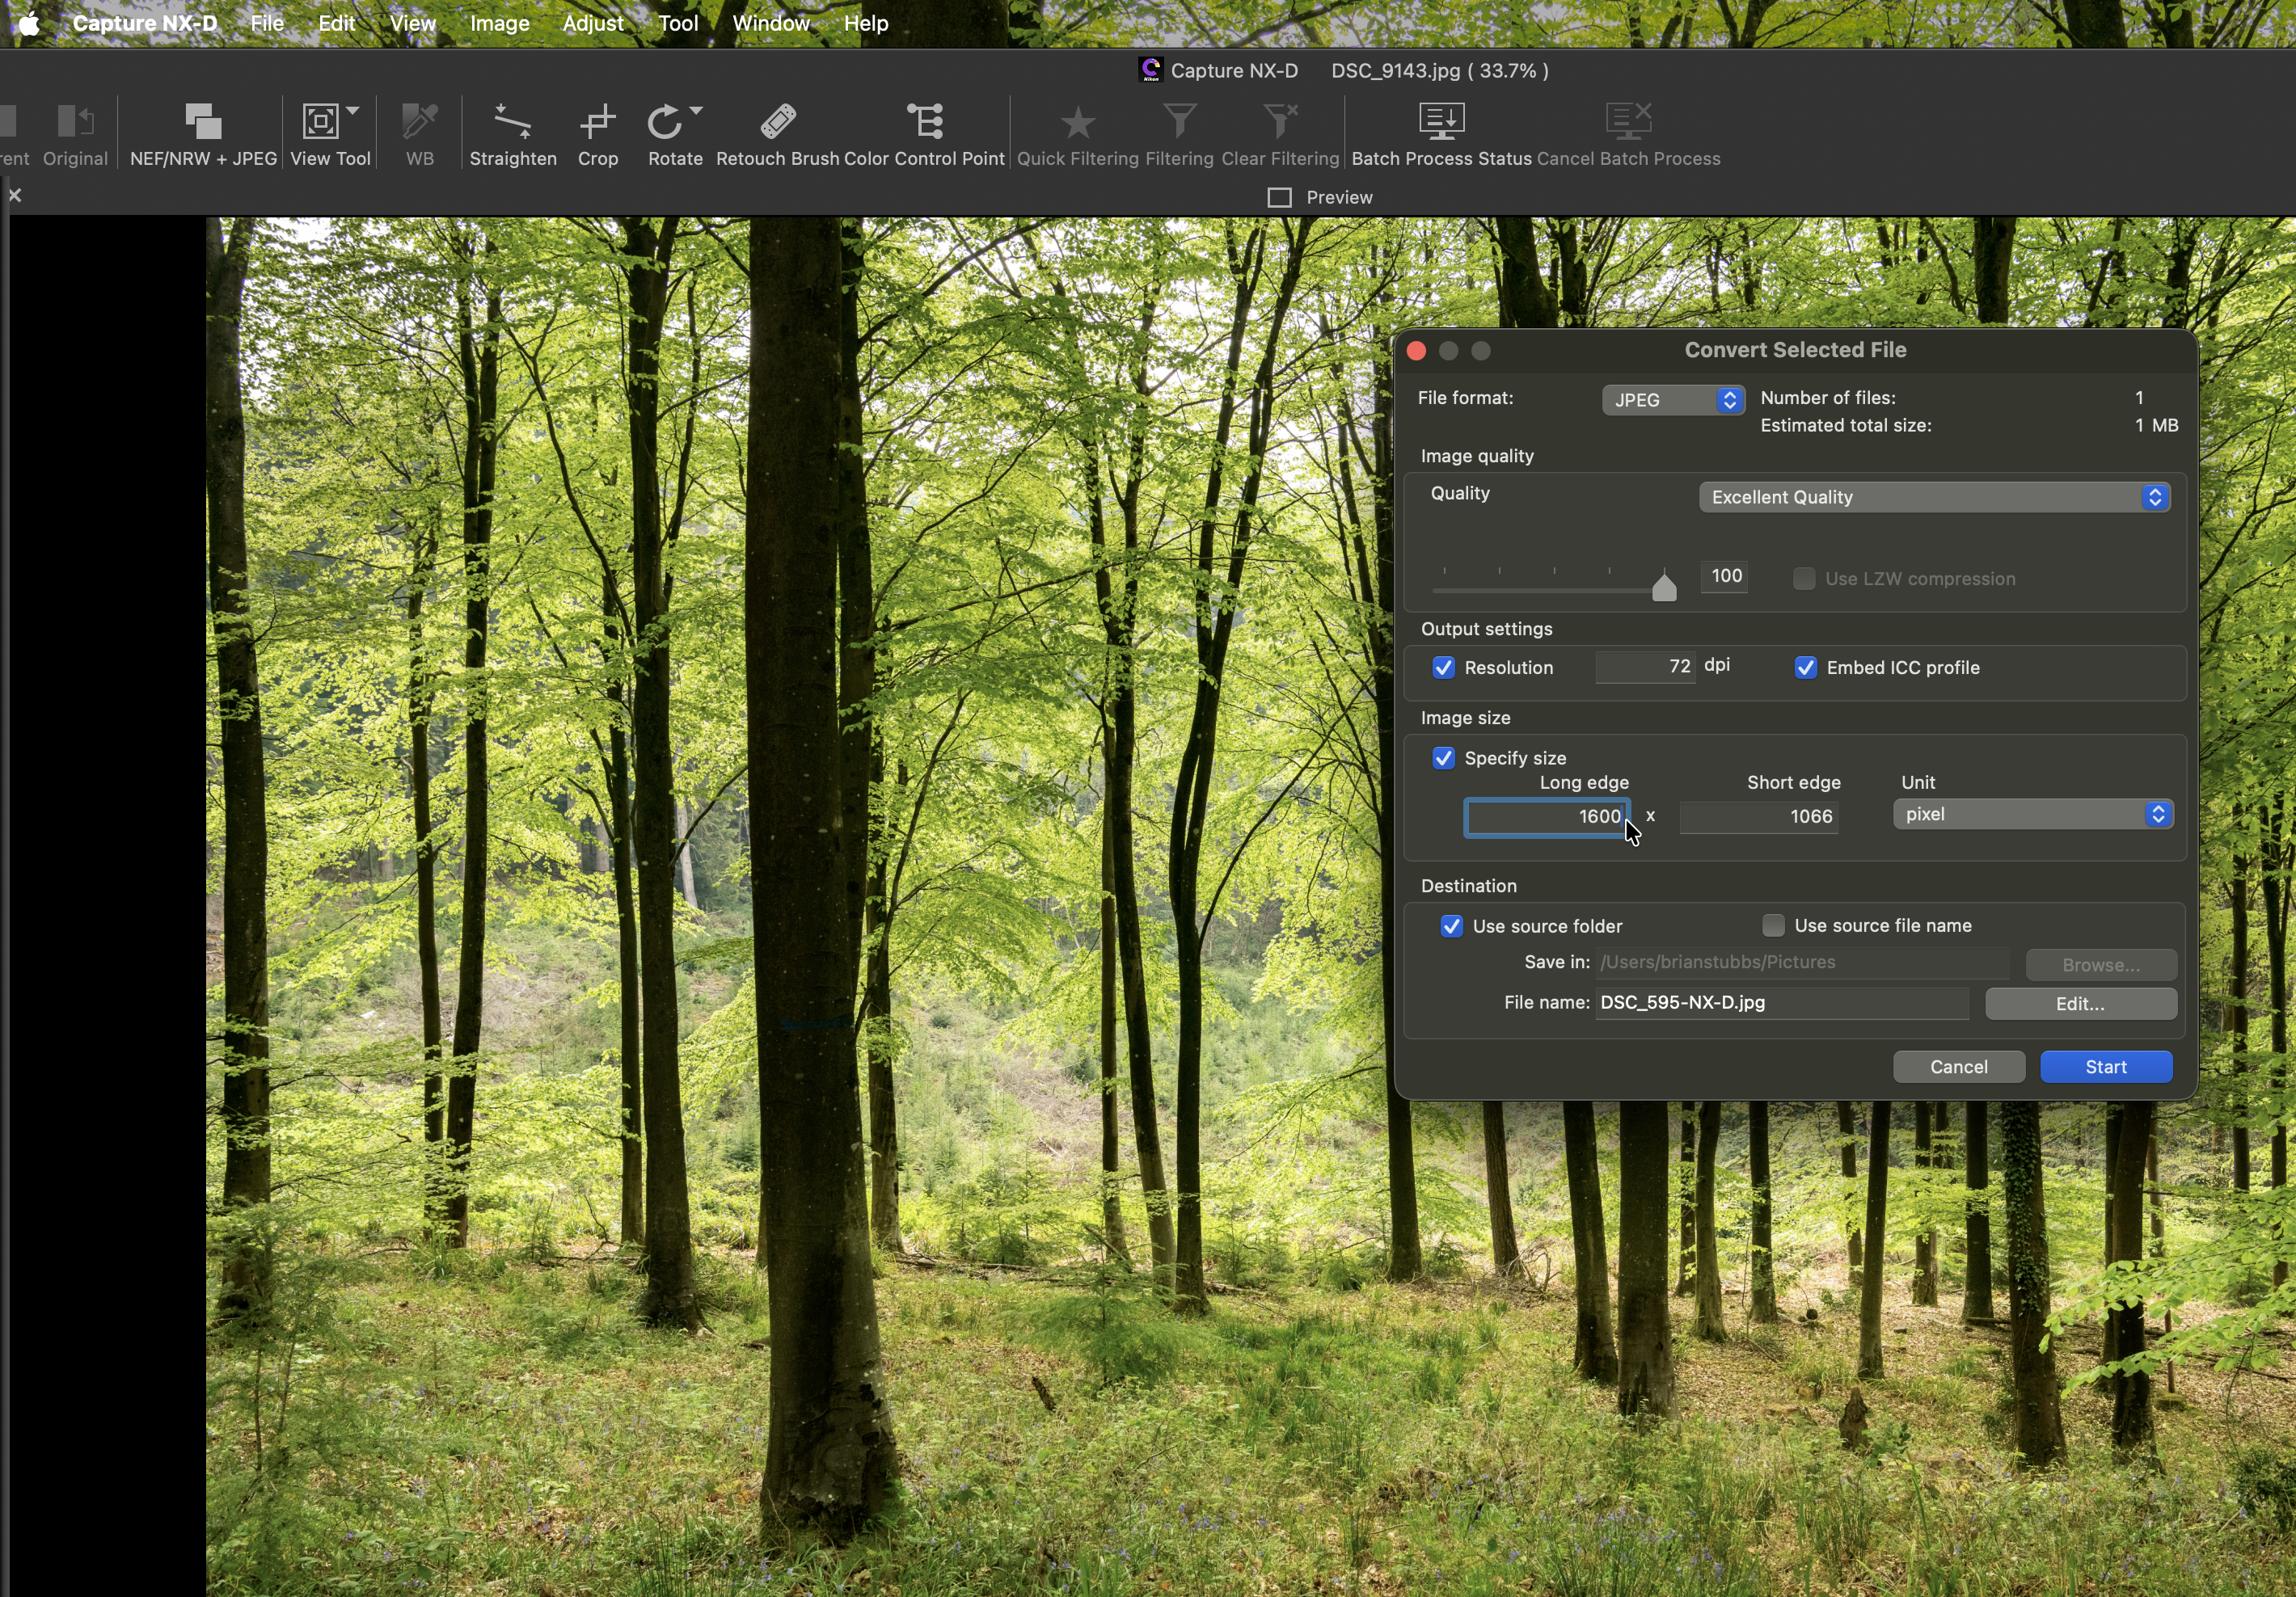Viewport: 2296px width, 1597px height.
Task: Enable Use source file name
Action: tap(1773, 926)
